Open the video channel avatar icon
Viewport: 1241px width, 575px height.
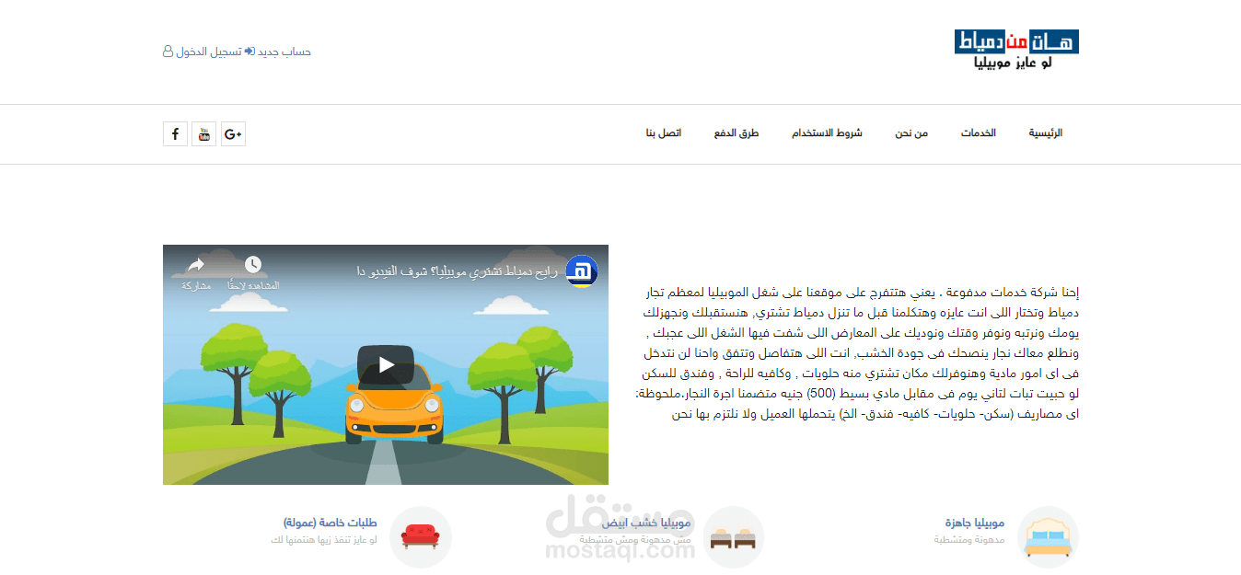coord(582,271)
